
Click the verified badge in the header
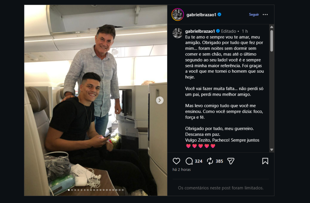click(x=219, y=15)
